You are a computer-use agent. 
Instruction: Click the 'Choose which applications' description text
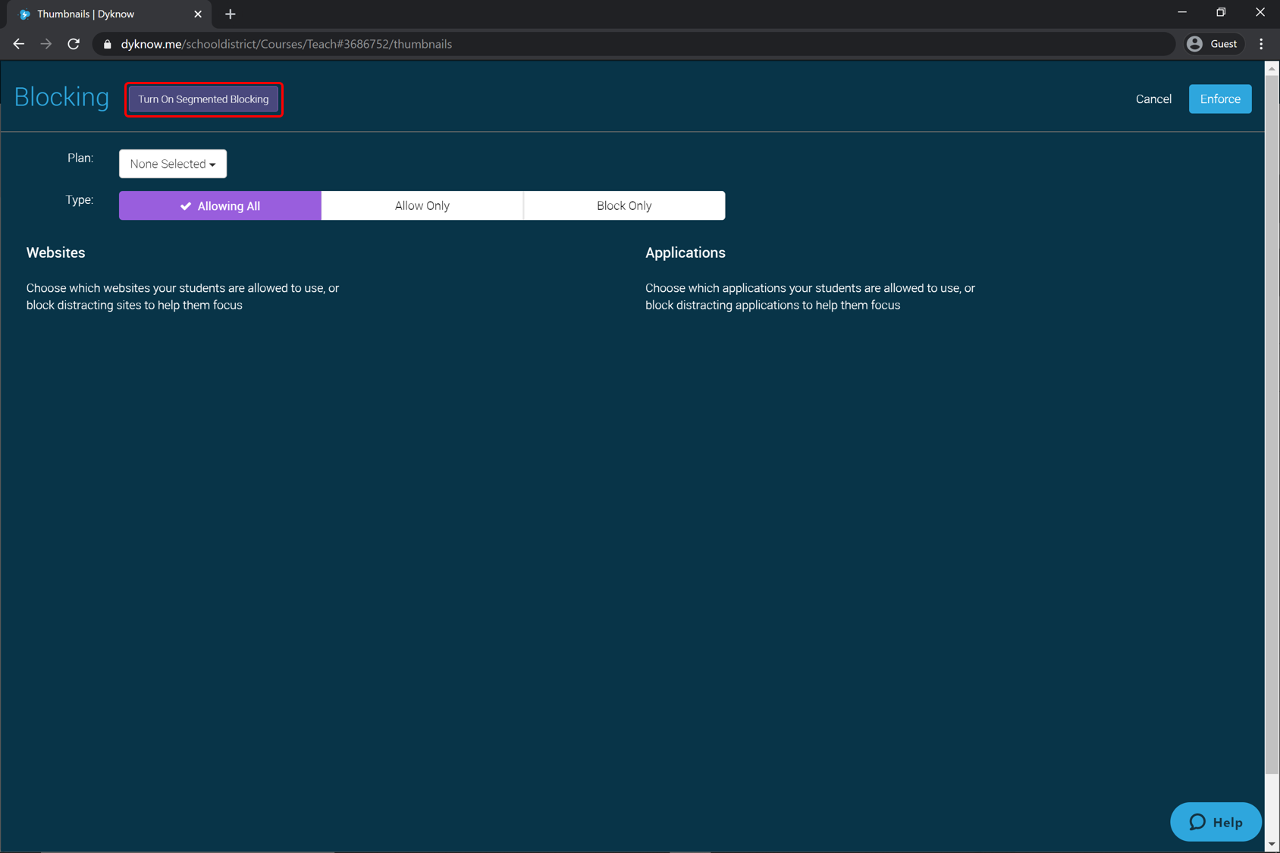810,296
